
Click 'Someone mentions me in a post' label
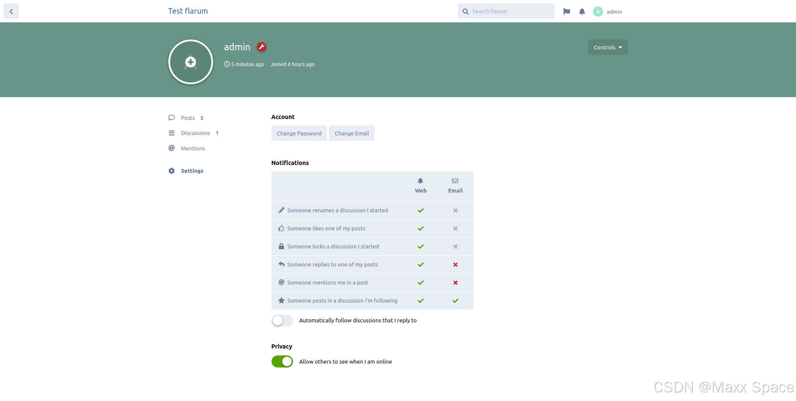328,282
